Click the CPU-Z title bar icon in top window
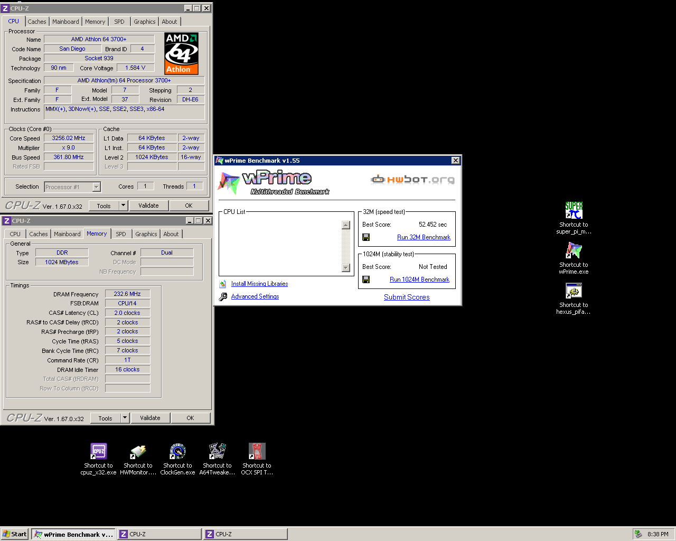 coord(6,8)
